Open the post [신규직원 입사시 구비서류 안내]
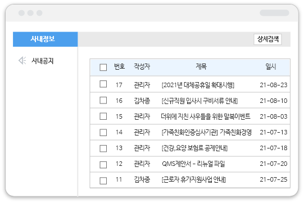Image resolution: width=304 pixels, height=203 pixels. [x=199, y=101]
